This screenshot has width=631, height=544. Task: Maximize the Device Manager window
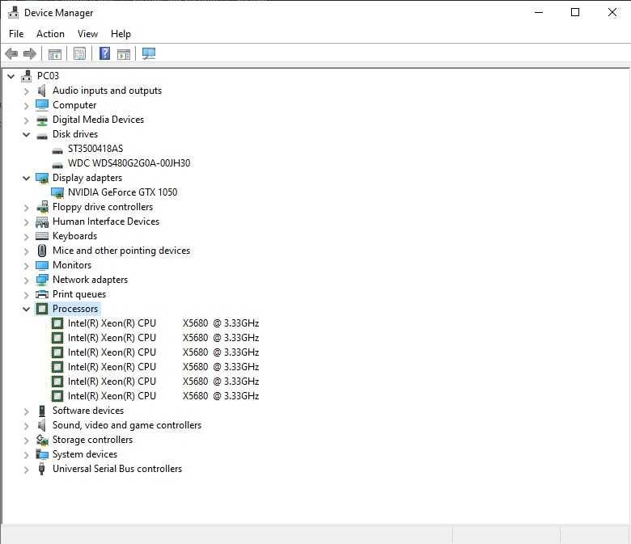click(575, 12)
